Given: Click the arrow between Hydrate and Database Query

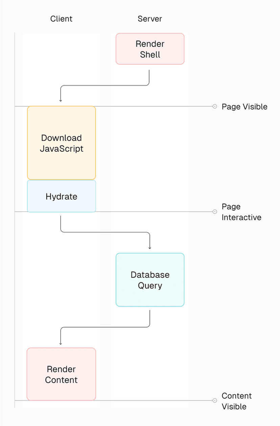Looking at the screenshot, I should (x=105, y=233).
